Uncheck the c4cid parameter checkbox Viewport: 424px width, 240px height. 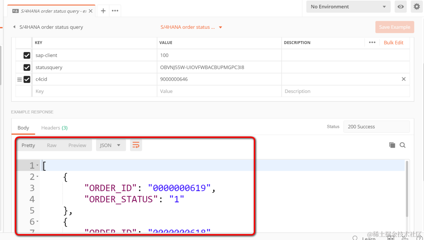tap(27, 79)
